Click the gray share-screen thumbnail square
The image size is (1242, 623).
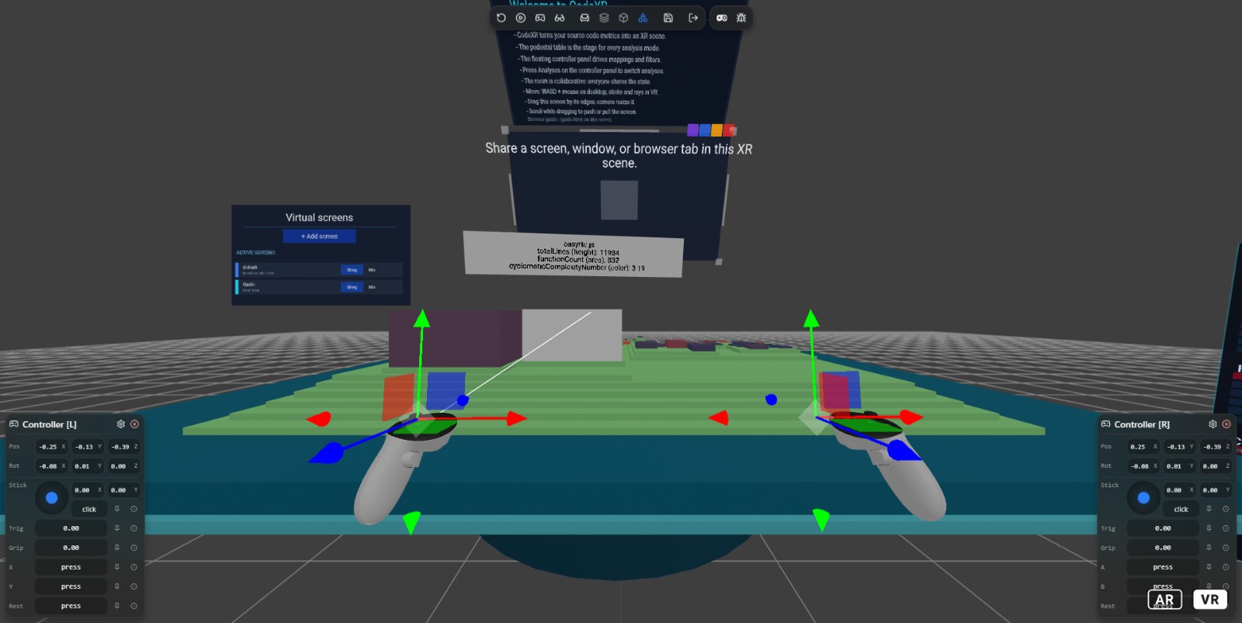point(619,200)
